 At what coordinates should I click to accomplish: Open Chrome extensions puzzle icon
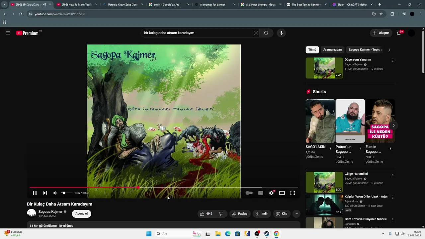(392, 14)
